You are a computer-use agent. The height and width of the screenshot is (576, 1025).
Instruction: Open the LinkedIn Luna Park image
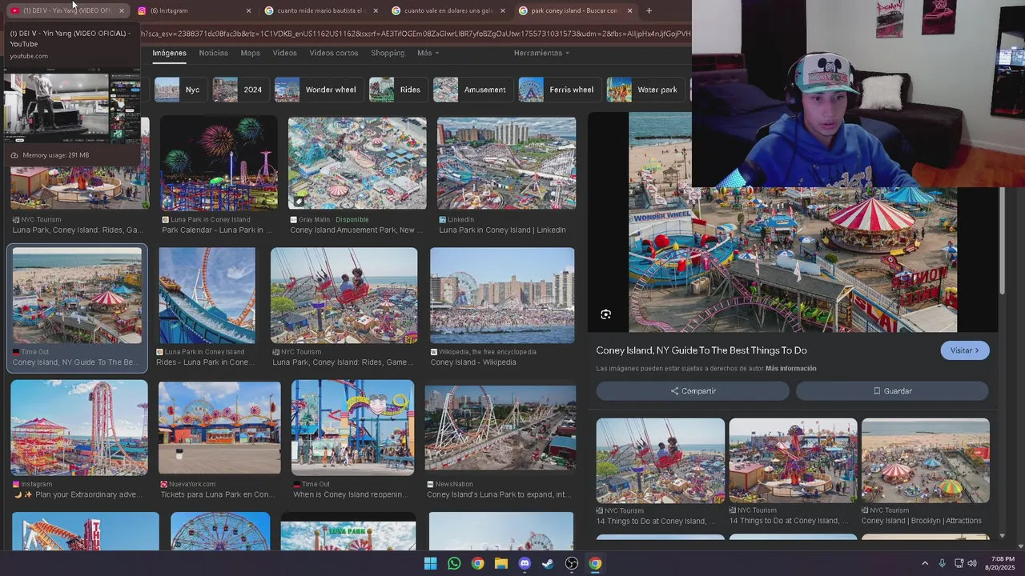(506, 163)
